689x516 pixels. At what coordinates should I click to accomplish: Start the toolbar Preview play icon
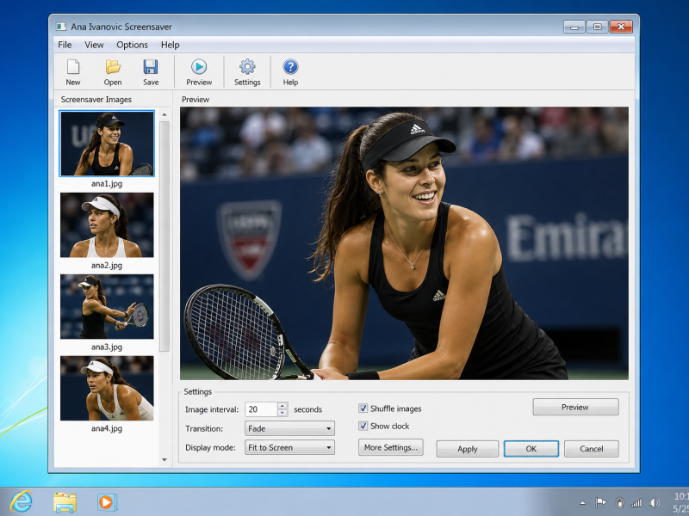pyautogui.click(x=199, y=67)
